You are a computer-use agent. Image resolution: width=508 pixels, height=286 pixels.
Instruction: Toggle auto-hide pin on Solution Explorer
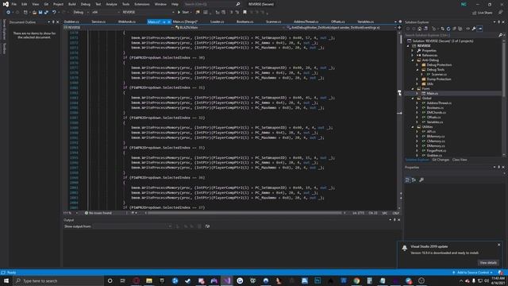tap(499, 22)
